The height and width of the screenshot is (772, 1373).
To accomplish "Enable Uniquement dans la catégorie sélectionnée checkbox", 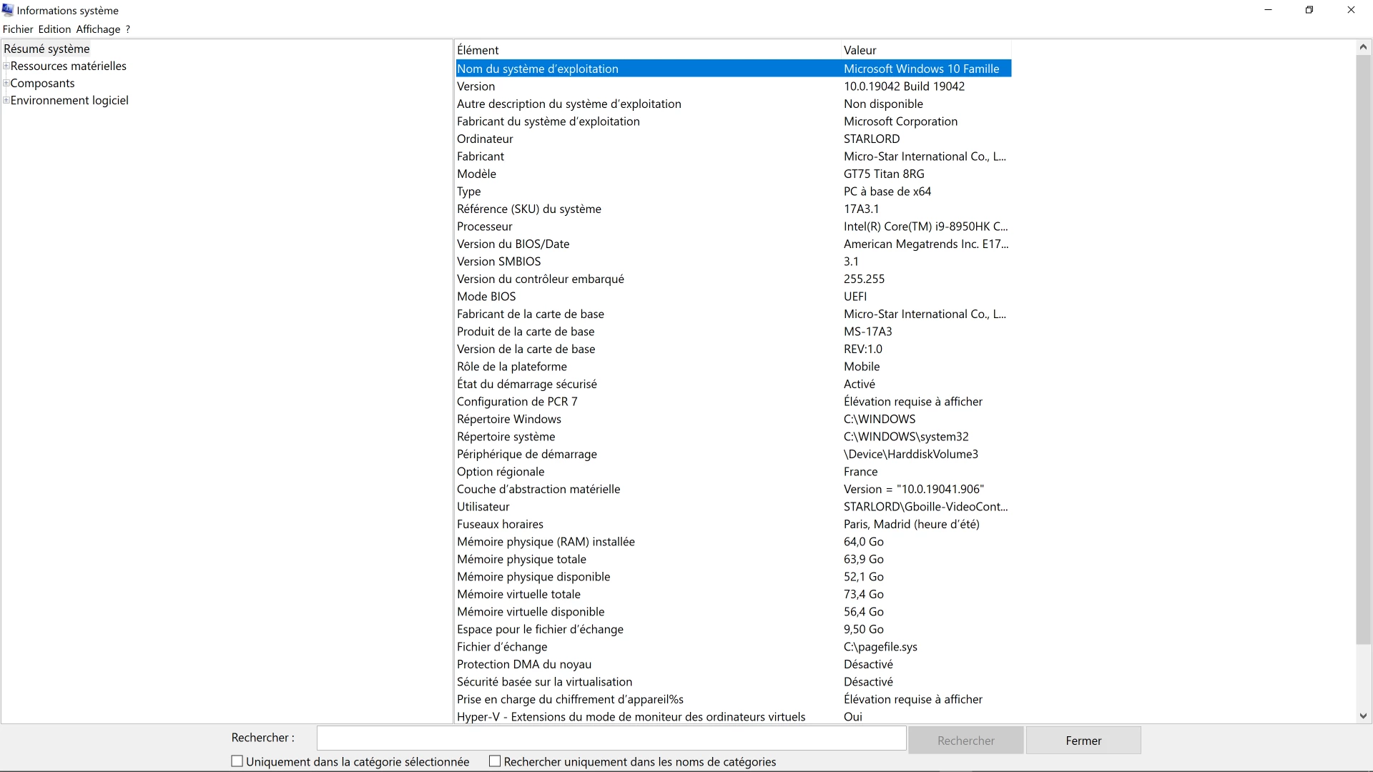I will [x=237, y=761].
